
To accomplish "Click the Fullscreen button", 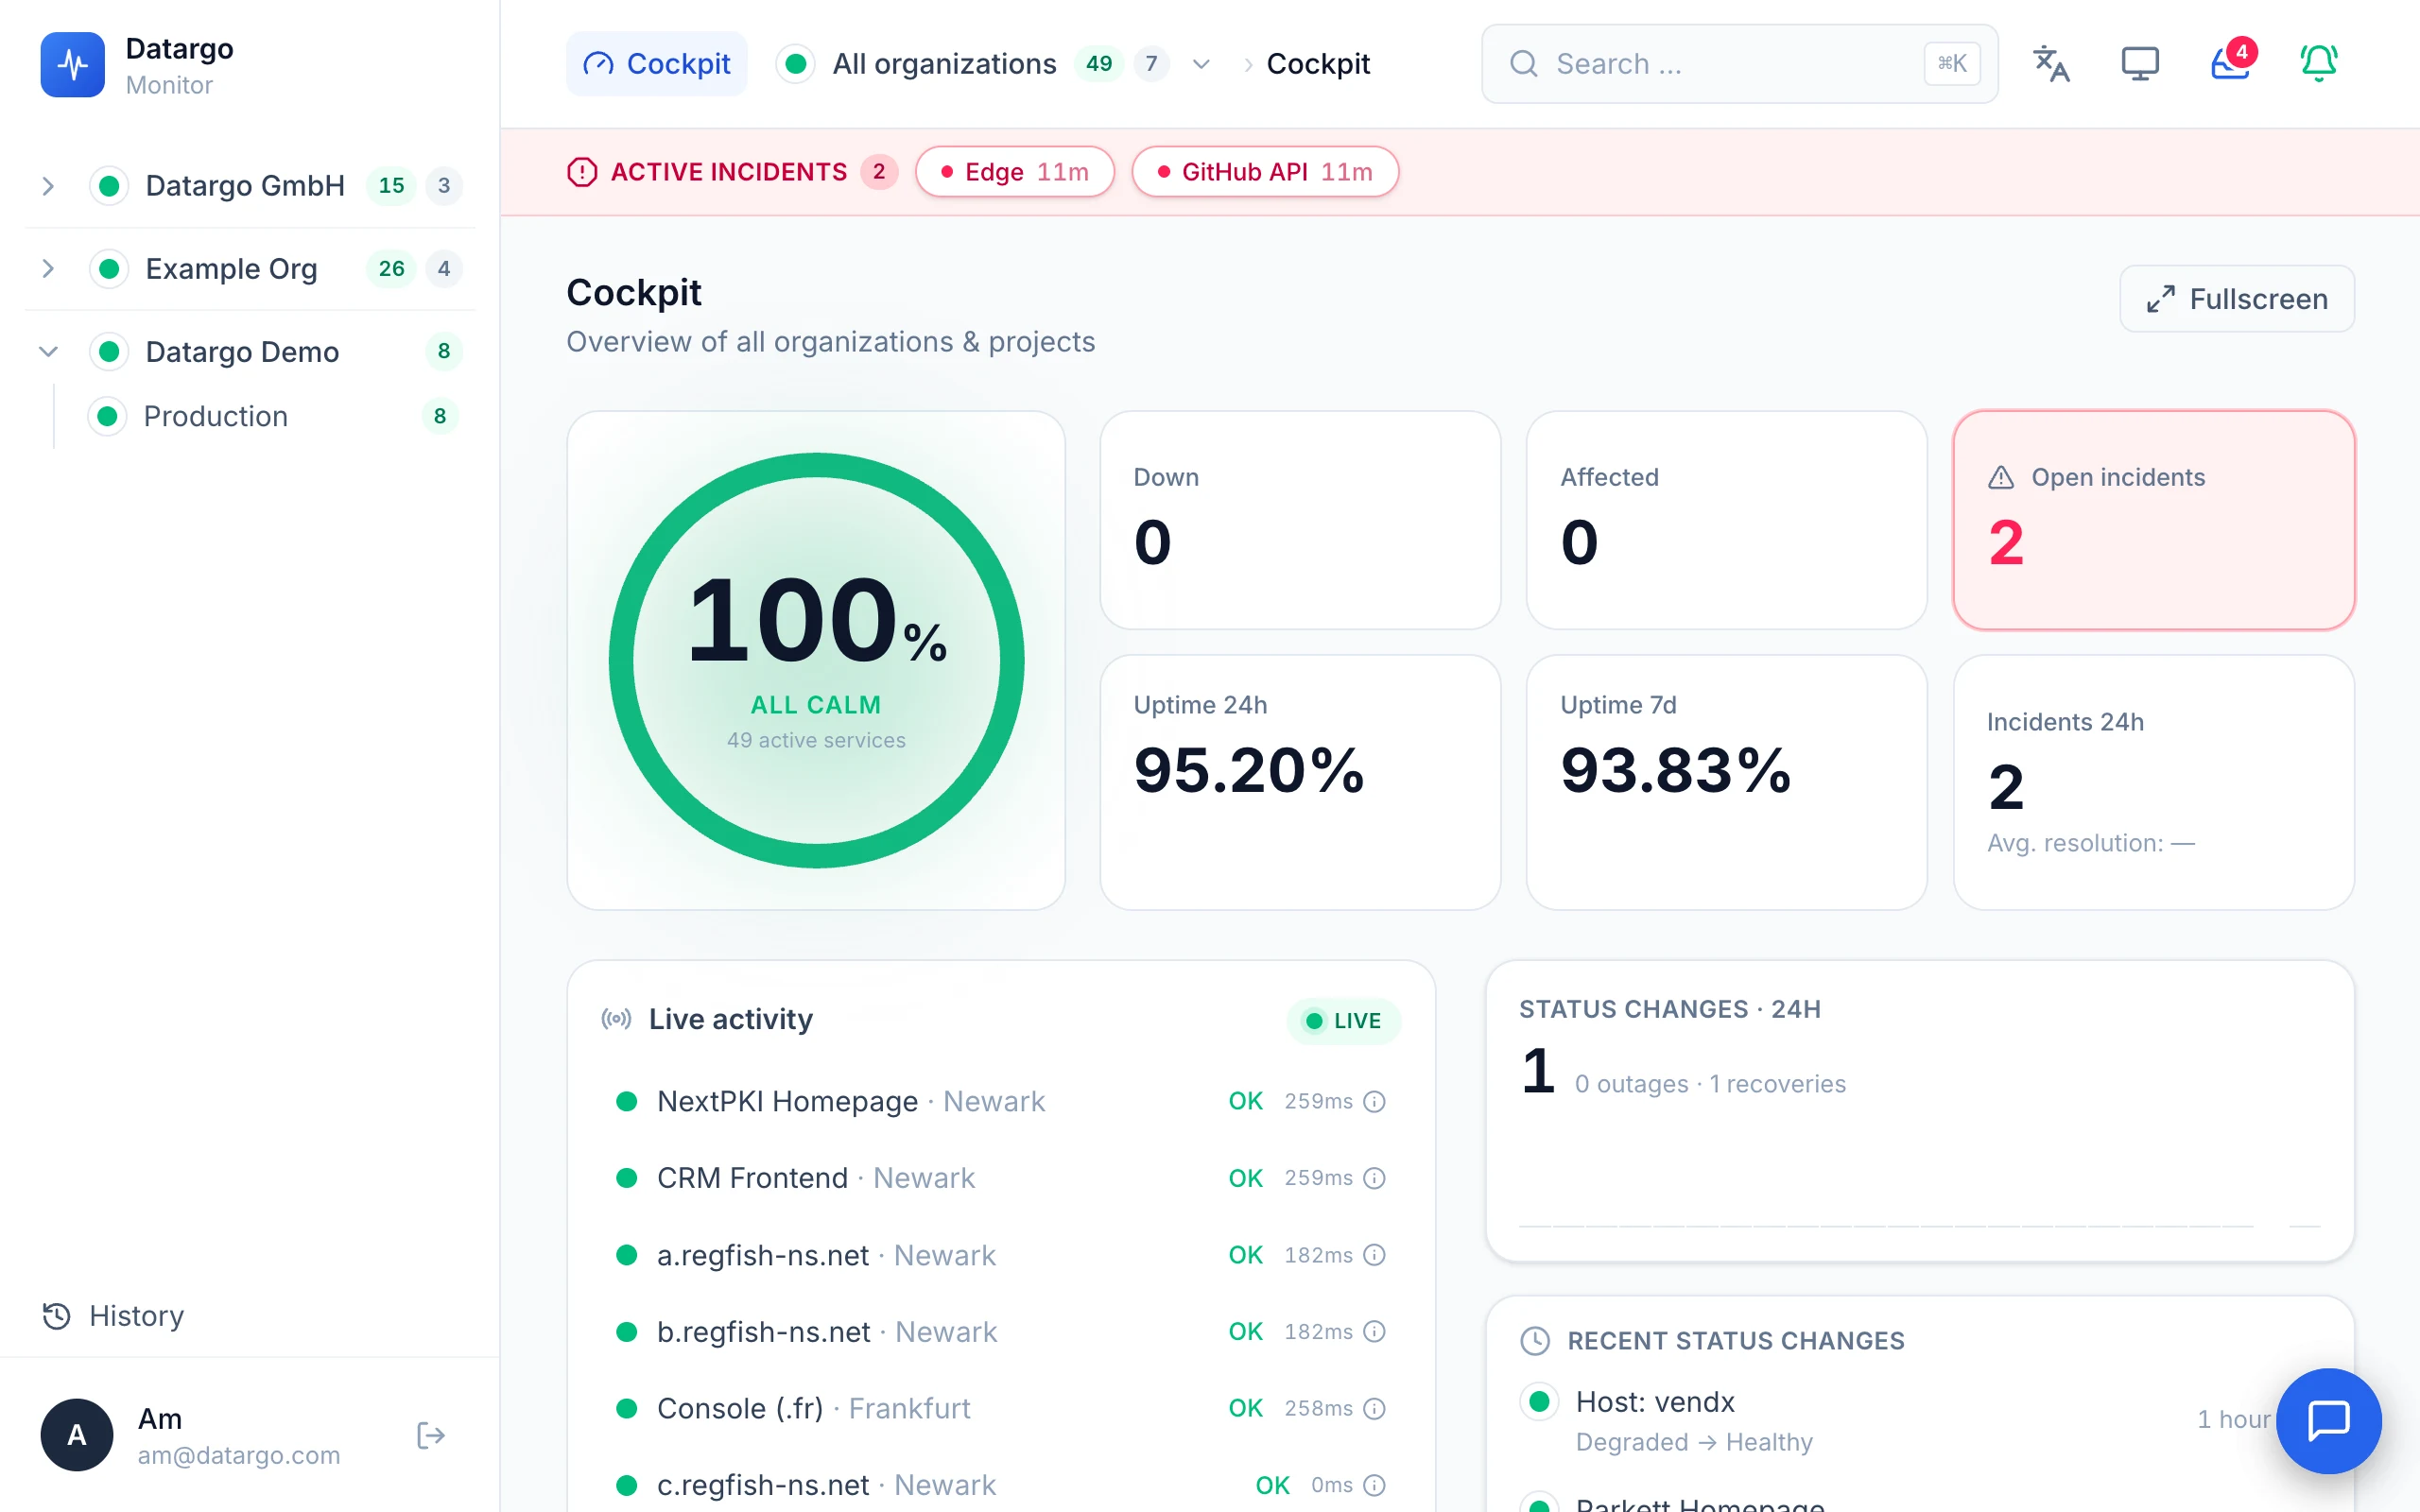I will 2237,299.
